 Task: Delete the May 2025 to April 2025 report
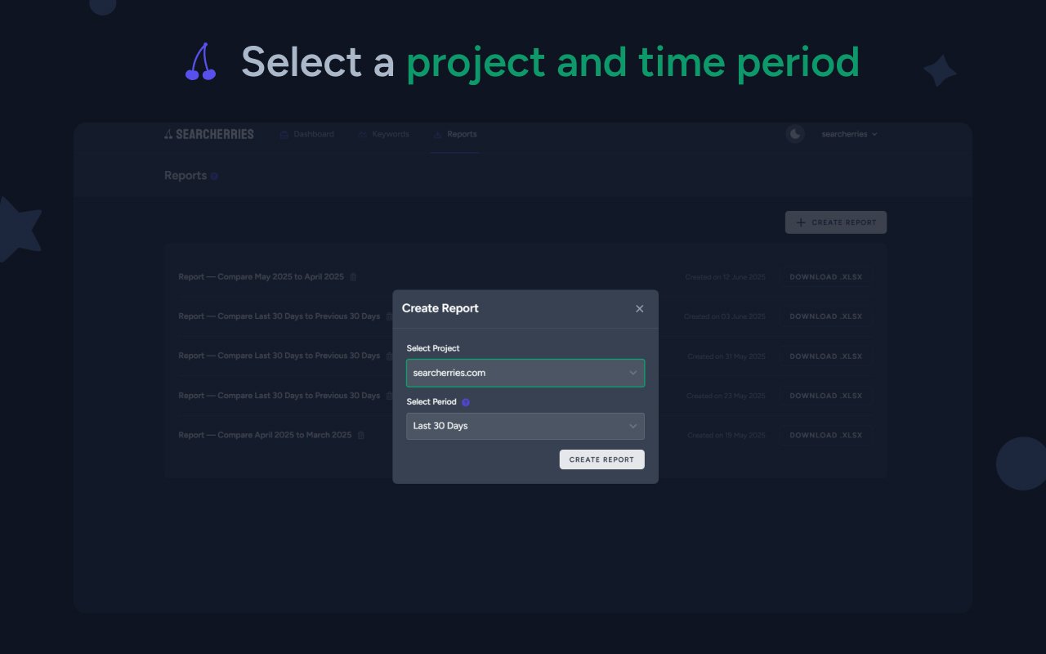[353, 277]
